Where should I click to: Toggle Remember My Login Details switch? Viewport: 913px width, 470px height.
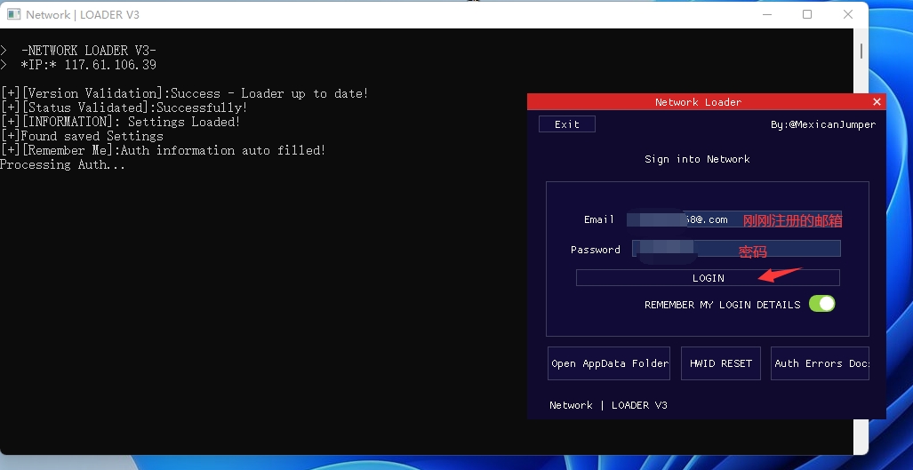pos(821,304)
